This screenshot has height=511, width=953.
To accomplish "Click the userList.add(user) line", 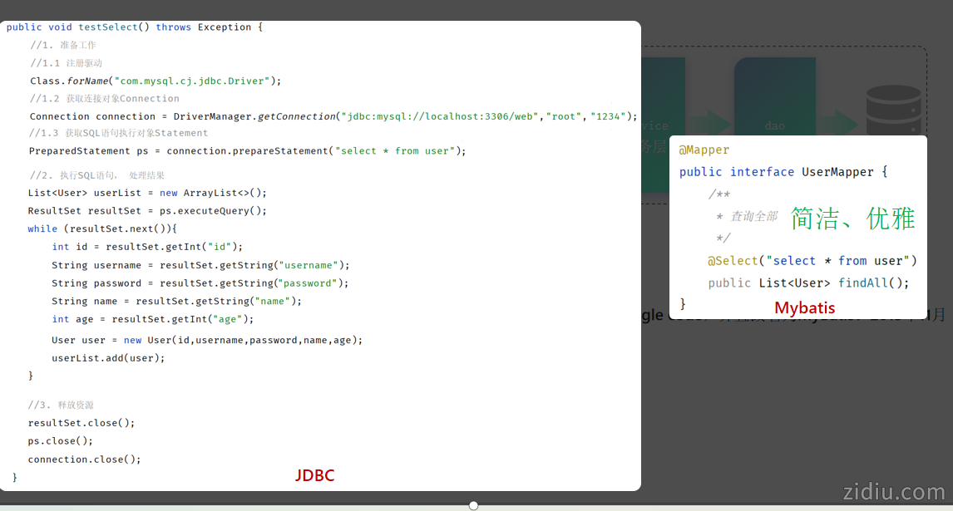I will point(108,358).
